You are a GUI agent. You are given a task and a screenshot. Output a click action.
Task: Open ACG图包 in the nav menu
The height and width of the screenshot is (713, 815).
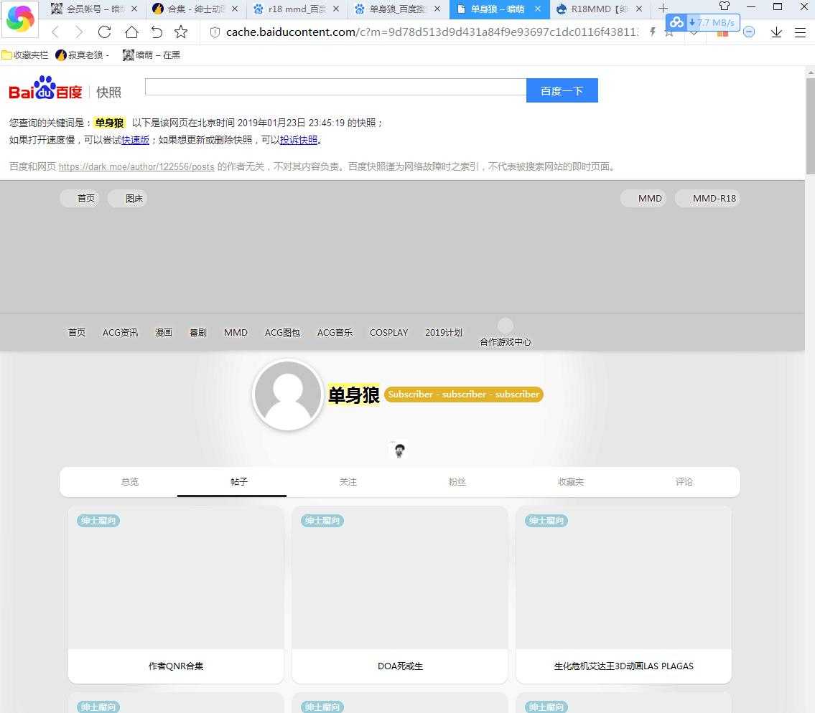[282, 332]
